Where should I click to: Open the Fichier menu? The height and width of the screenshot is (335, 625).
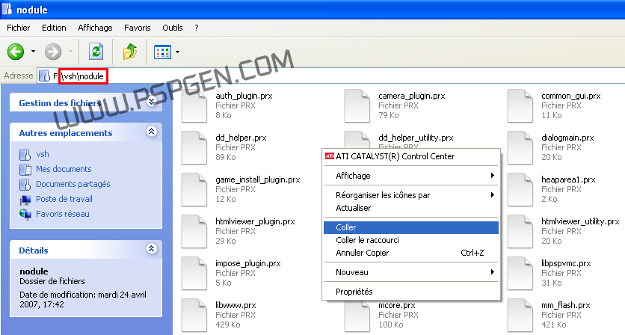tap(19, 28)
